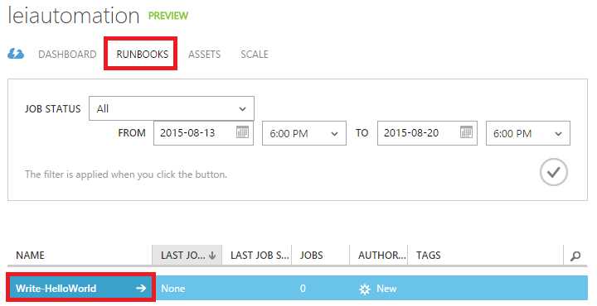This screenshot has height=306, width=597.
Task: Sort by the LAST JOB S... column header
Action: pyautogui.click(x=260, y=255)
